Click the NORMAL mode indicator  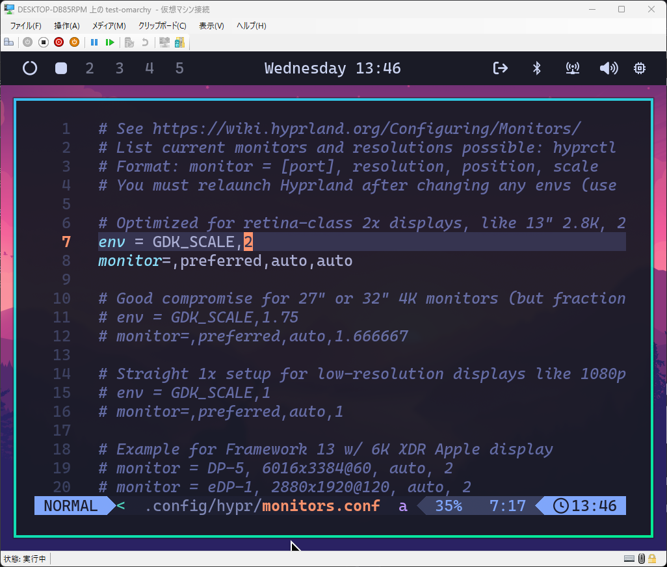[71, 506]
